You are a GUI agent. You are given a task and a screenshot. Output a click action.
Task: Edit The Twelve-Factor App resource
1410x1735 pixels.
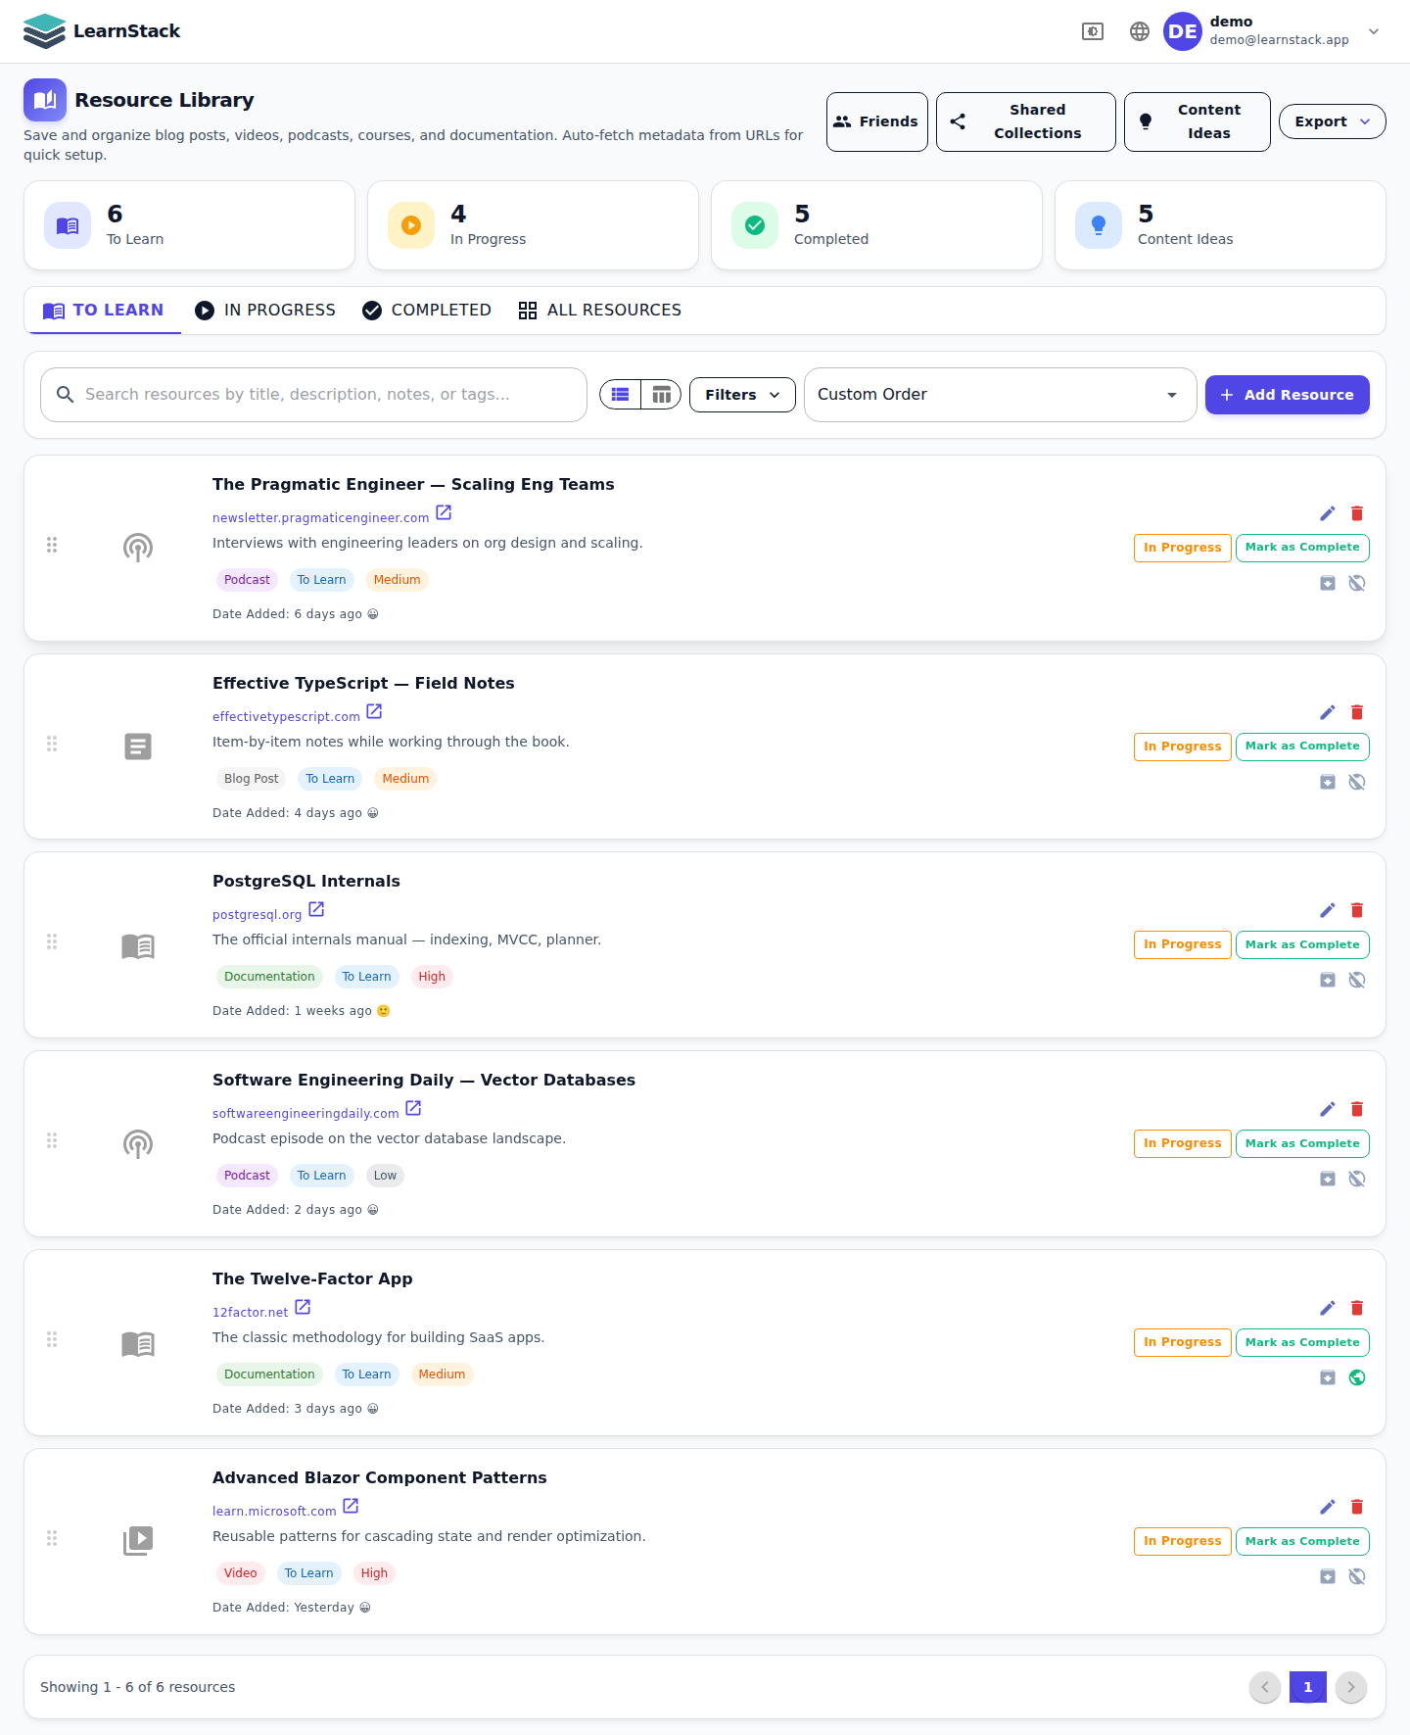1328,1308
